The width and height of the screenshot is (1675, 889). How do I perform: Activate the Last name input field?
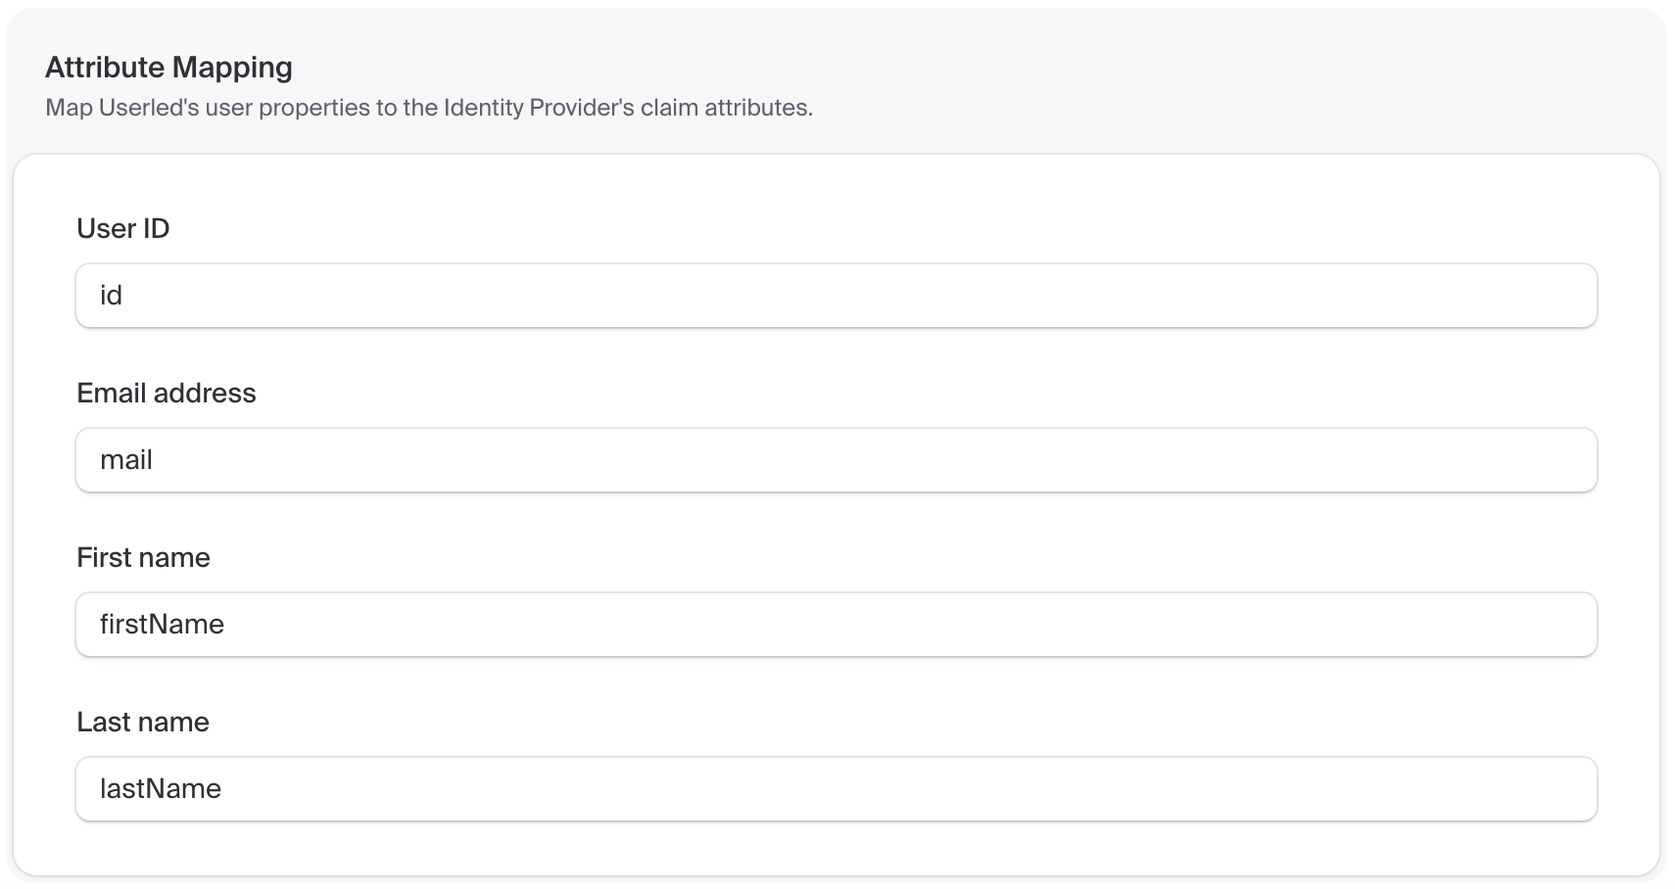click(x=836, y=789)
